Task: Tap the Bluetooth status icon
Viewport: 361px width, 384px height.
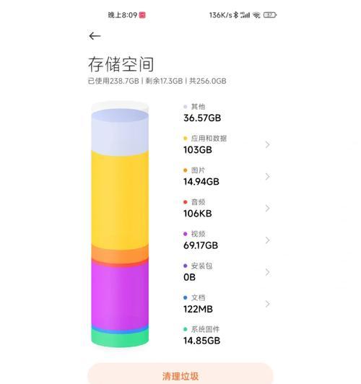Action: [x=235, y=15]
